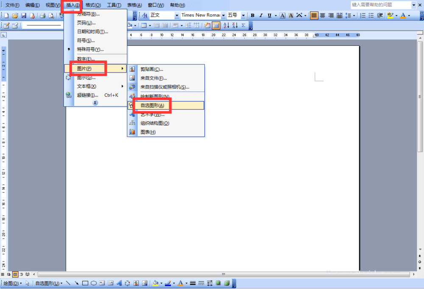
Task: Click the New blank document icon
Action: tap(6, 15)
